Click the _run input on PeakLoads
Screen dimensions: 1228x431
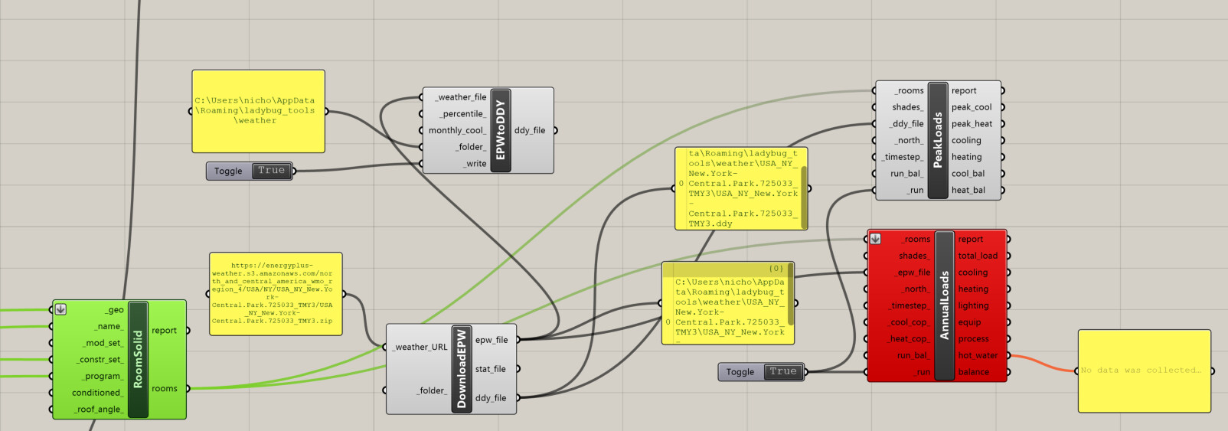click(916, 191)
